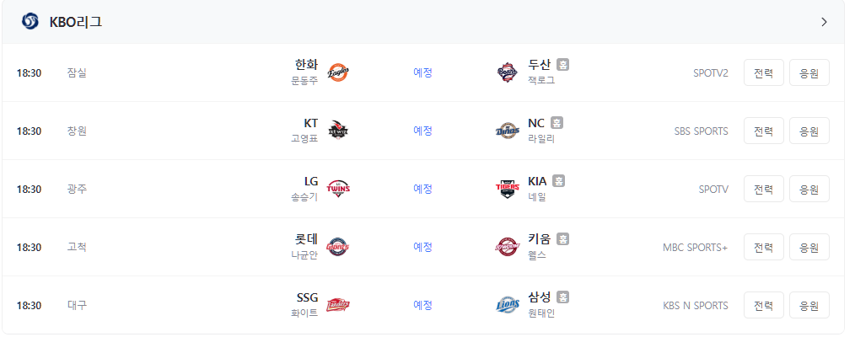Click the KT Wiz team logo

pos(338,131)
